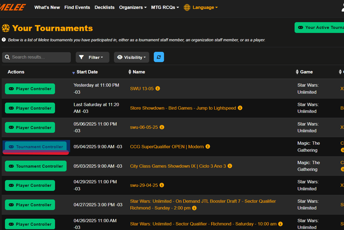Open info icon for JTL Booster Draft 7
The height and width of the screenshot is (230, 344).
[x=194, y=208]
